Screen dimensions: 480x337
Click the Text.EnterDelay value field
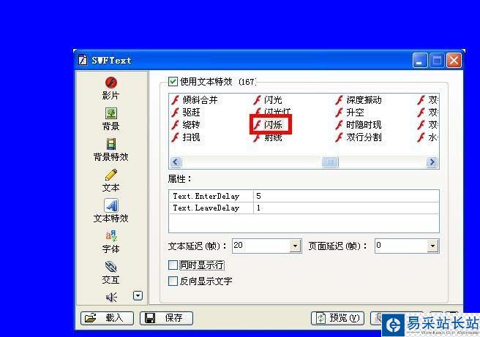[x=346, y=196]
